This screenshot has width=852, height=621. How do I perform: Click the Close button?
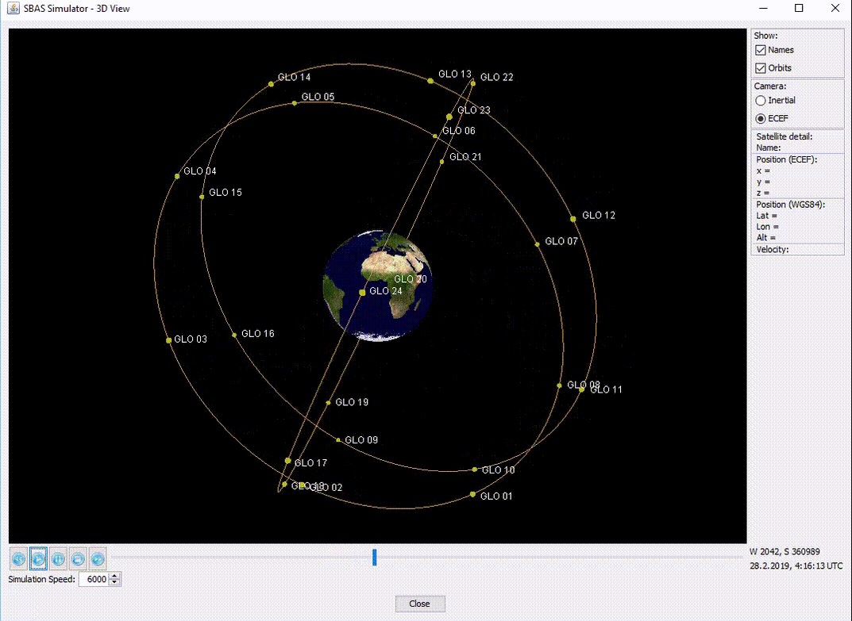[x=419, y=604]
